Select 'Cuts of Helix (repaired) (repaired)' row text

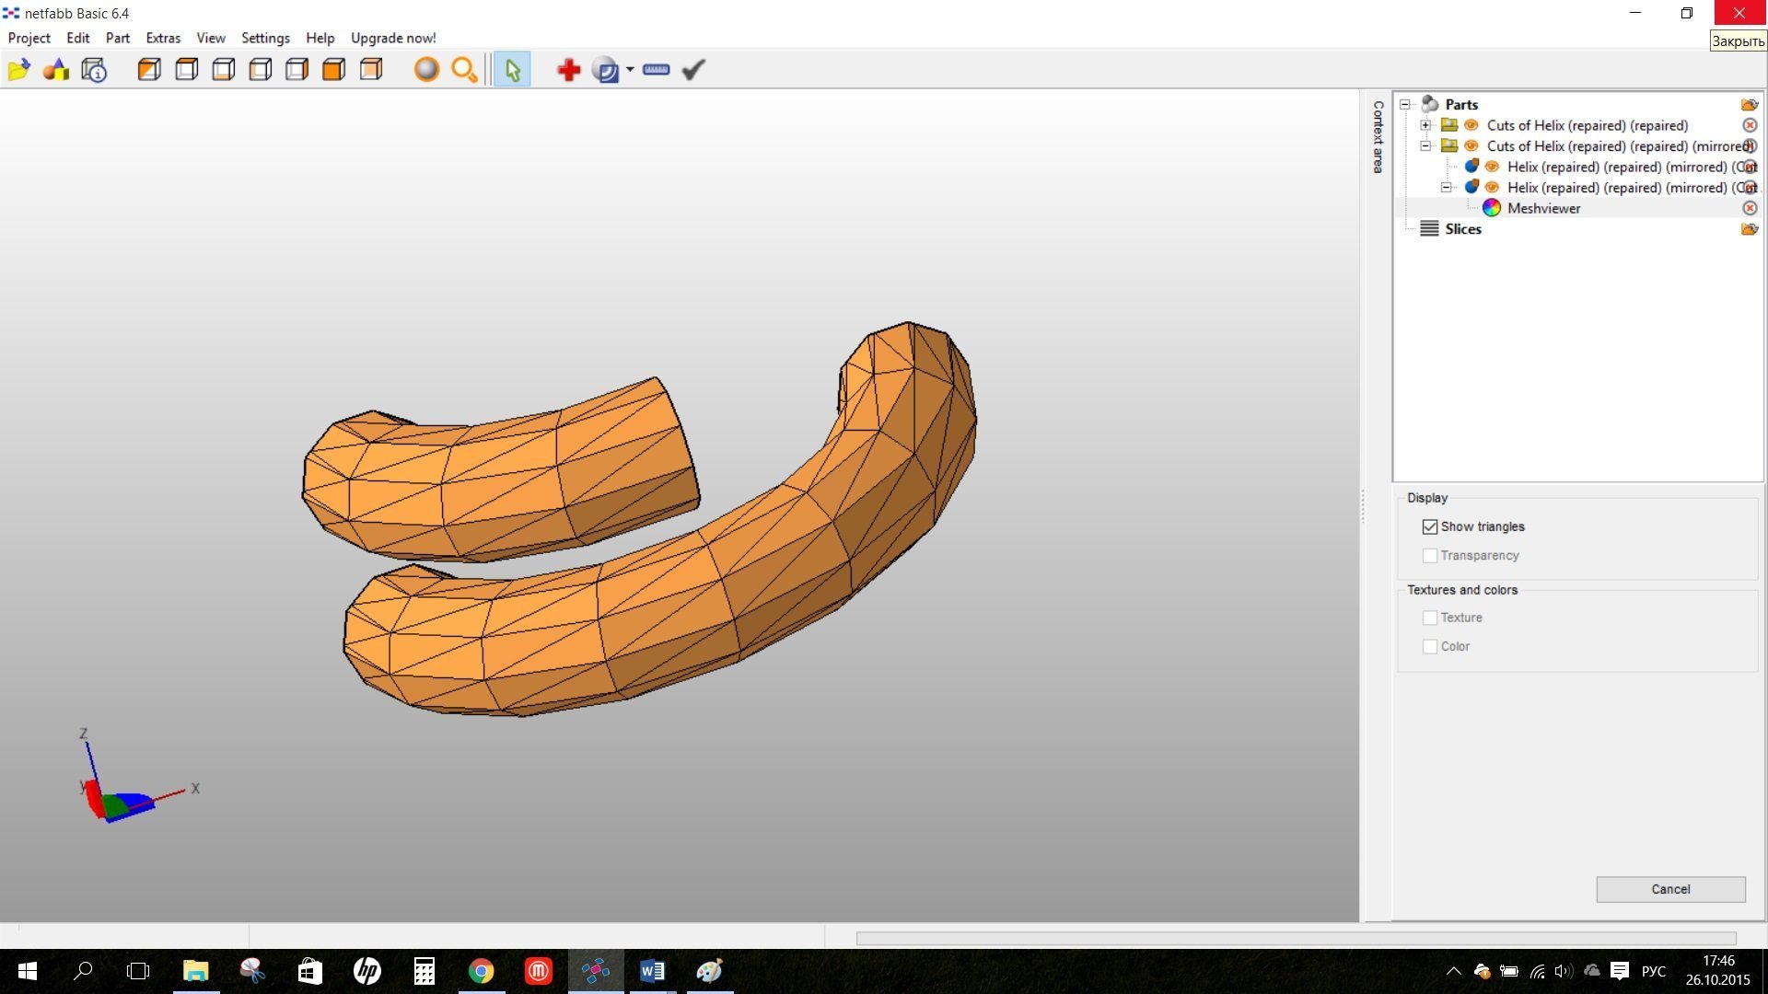[1587, 125]
